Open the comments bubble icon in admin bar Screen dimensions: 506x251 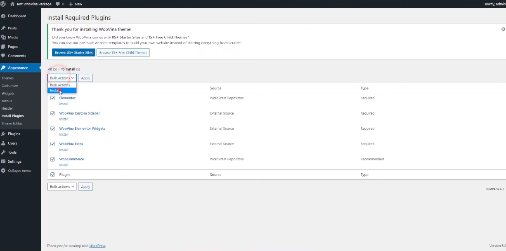click(x=57, y=4)
